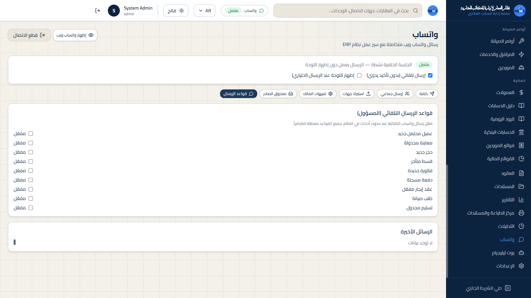Click the search magnifier icon
Screen dimensions: 531x298
(x=416, y=11)
